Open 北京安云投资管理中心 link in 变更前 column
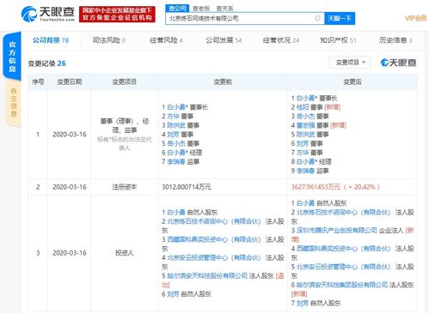This screenshot has height=313, width=429. 214,258
